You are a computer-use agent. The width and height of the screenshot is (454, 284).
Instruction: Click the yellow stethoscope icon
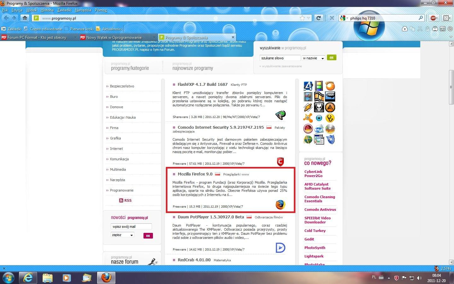click(330, 118)
